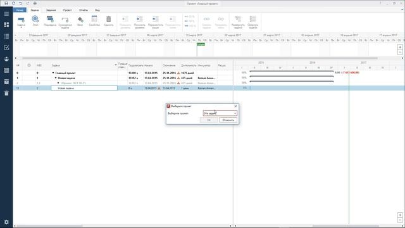This screenshot has width=405, height=228.
Task: Click the Удалить trash icon in ribbon
Action: click(x=109, y=21)
